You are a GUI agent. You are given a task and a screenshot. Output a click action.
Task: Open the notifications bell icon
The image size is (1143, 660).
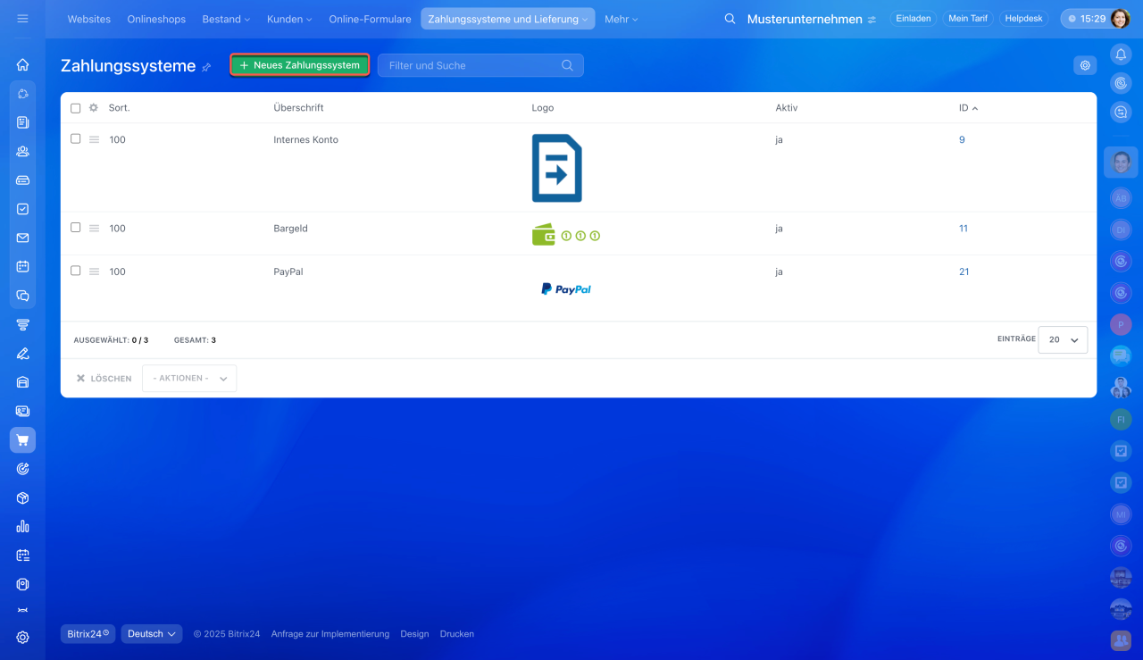tap(1121, 54)
